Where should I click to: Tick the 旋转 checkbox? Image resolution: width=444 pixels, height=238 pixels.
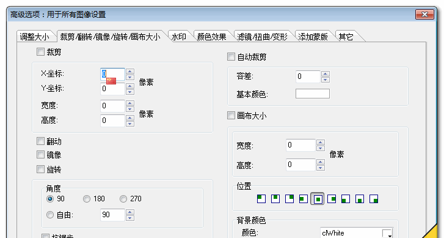[40, 169]
